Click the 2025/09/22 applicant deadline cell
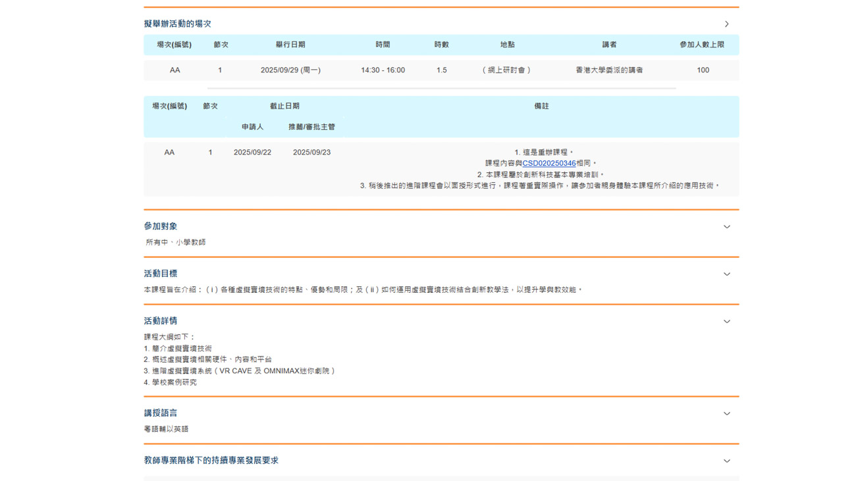856x481 pixels. (x=252, y=153)
